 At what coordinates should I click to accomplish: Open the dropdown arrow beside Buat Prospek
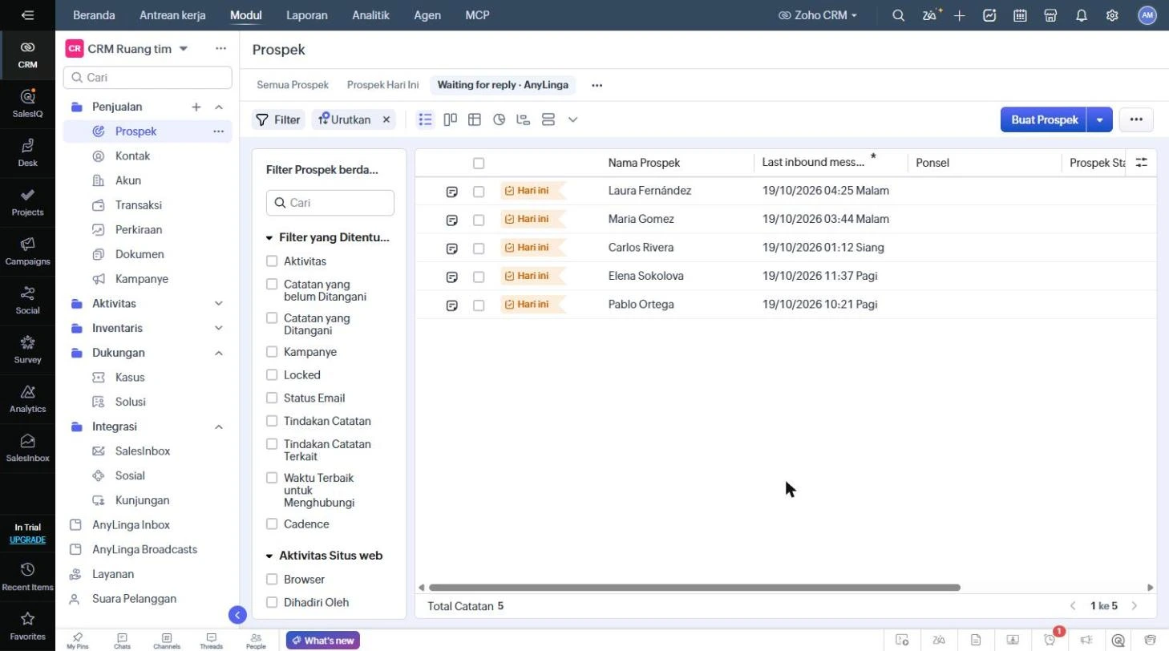(x=1100, y=119)
